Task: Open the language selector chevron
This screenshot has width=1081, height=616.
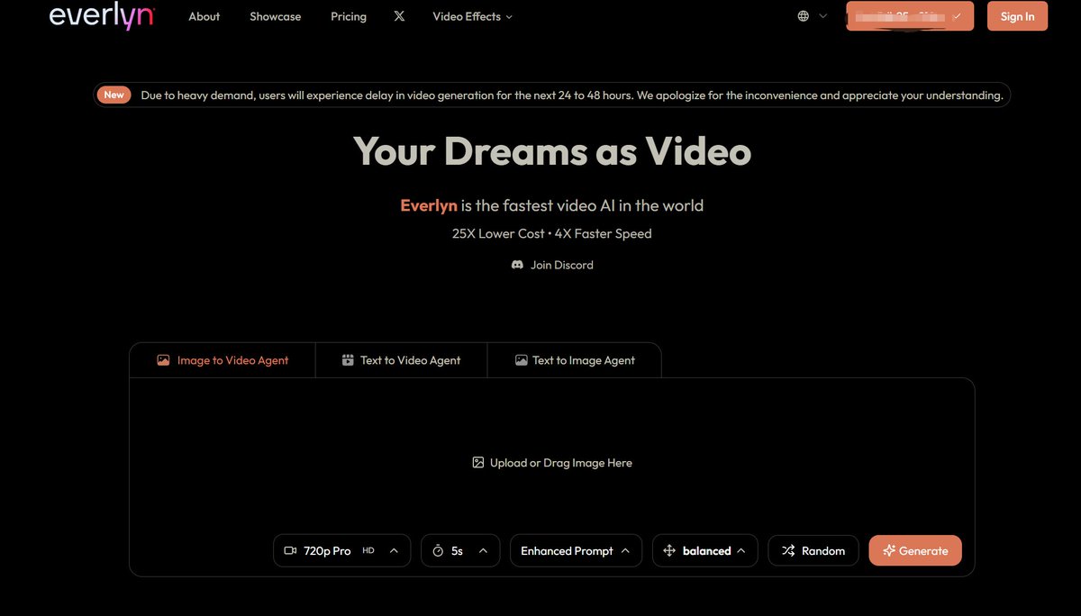Action: coord(822,16)
